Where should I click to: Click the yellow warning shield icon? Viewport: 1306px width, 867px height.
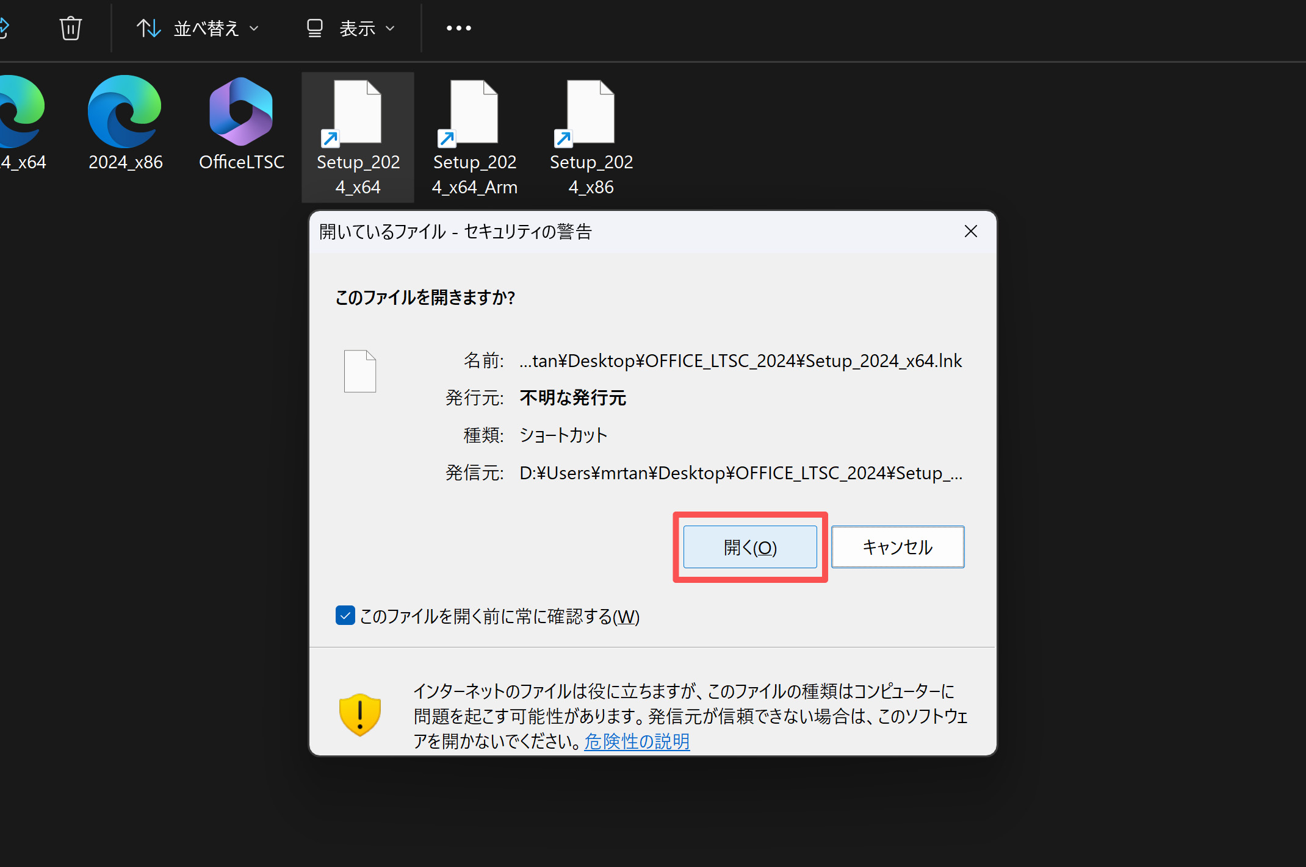[360, 715]
